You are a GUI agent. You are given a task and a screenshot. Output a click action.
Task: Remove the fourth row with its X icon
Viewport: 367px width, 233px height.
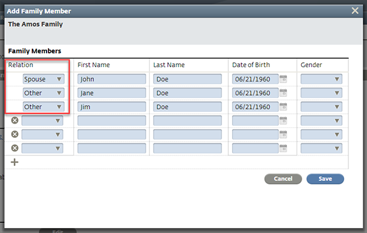(15, 121)
